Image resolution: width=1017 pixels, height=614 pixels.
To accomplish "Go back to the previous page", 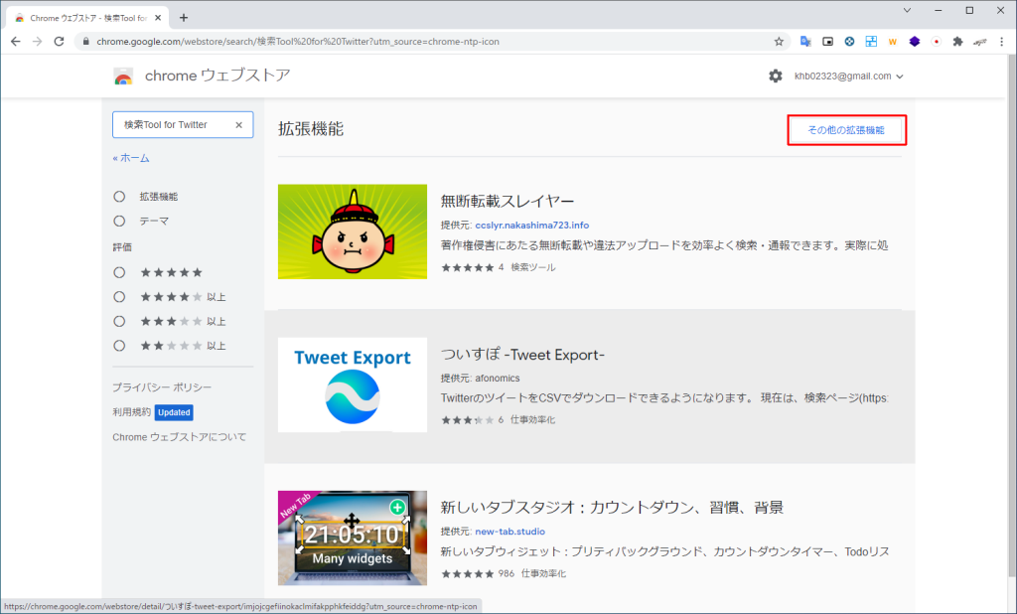I will tap(16, 41).
